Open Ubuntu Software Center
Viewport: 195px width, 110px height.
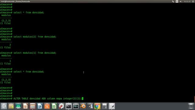point(47,106)
